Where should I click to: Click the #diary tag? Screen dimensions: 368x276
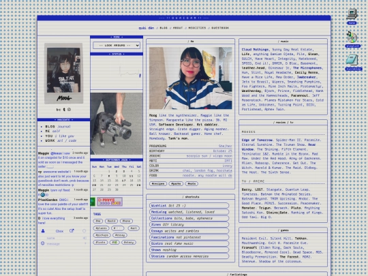pos(129,242)
